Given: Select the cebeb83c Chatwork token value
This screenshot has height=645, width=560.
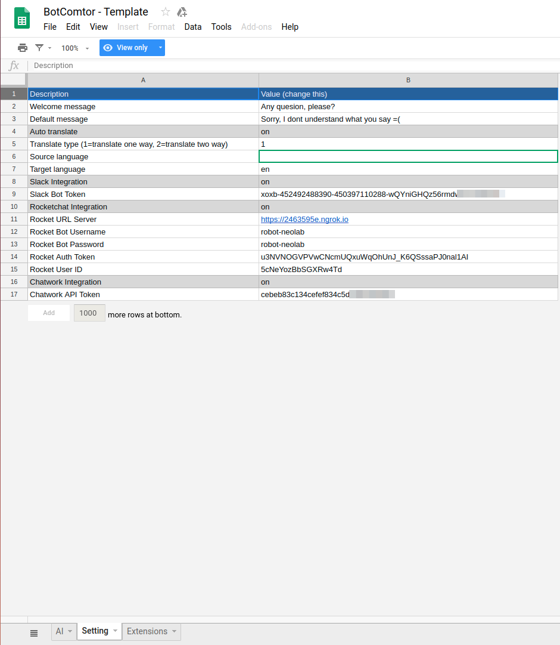Looking at the screenshot, I should (x=409, y=295).
